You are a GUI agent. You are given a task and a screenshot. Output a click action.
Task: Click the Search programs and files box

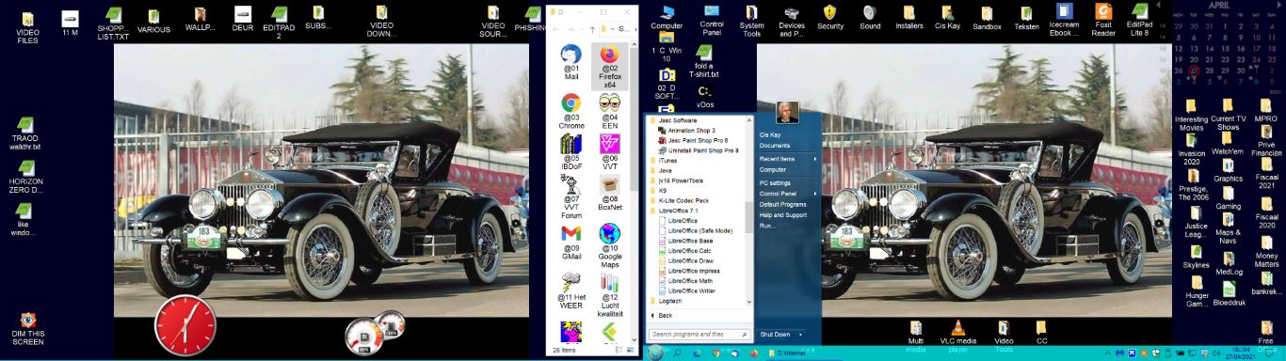click(x=699, y=334)
